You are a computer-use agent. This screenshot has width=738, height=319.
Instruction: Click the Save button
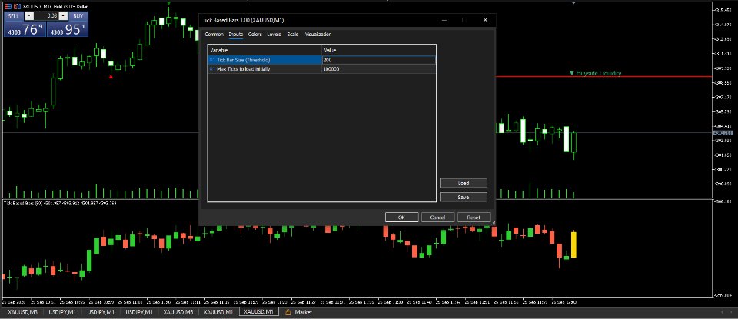point(464,197)
